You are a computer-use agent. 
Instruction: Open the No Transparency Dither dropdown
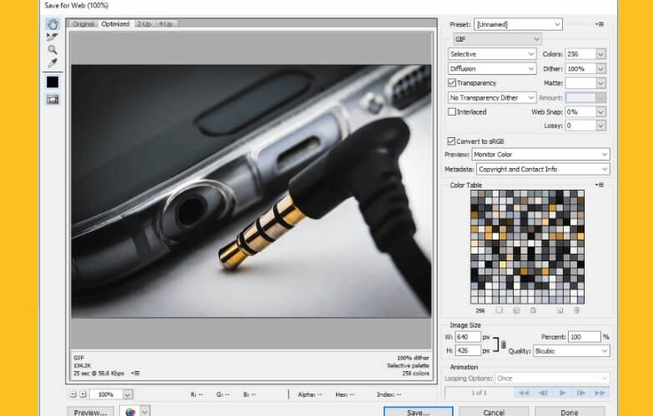coord(492,97)
